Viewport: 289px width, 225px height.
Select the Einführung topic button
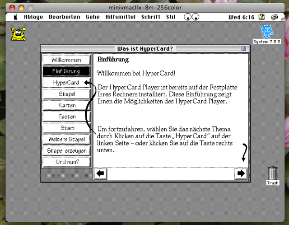pos(66,71)
